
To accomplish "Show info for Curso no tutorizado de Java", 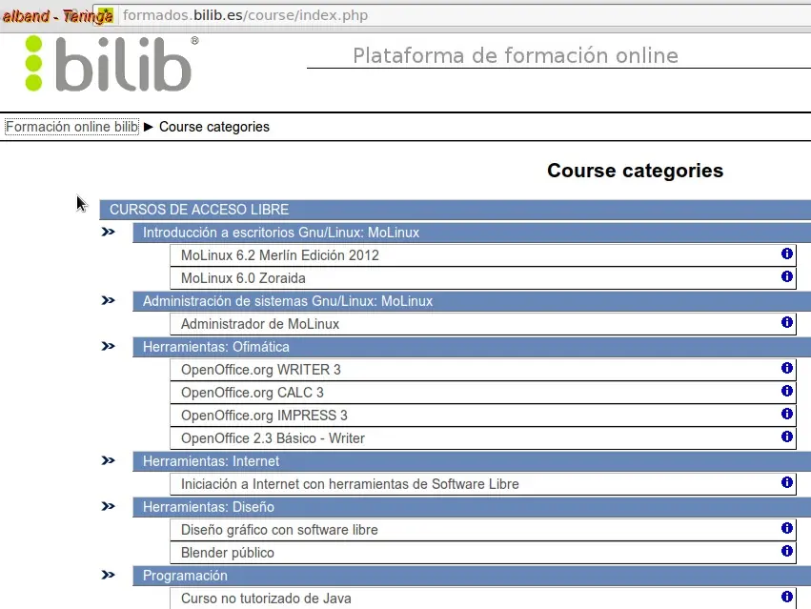I will [786, 597].
